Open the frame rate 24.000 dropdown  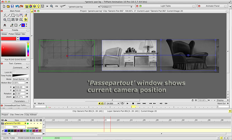(118, 103)
